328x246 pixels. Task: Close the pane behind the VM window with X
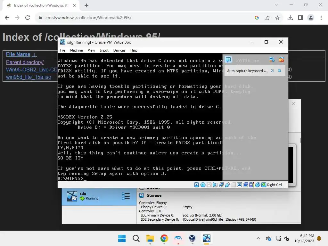[294, 103]
